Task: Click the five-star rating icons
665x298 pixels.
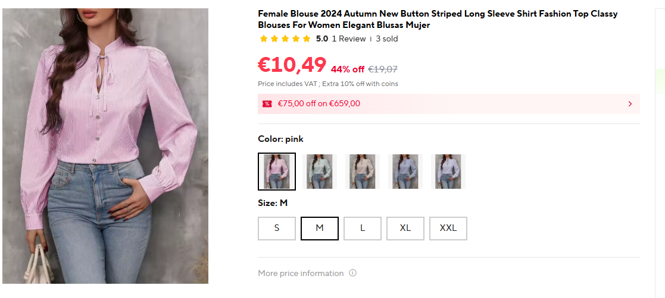Action: [285, 39]
